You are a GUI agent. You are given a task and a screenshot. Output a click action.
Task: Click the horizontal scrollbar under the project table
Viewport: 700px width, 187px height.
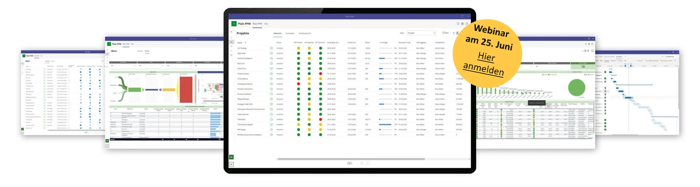(350, 159)
